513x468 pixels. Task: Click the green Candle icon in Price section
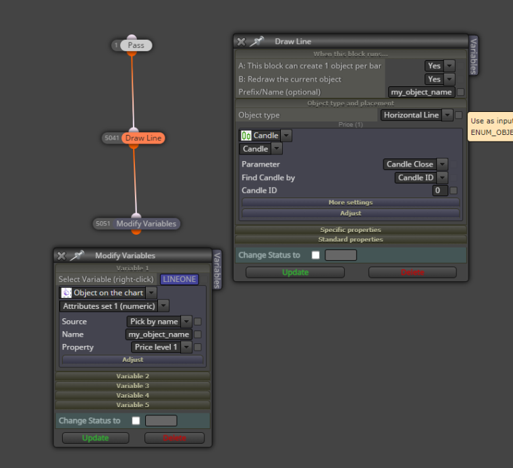pos(246,136)
